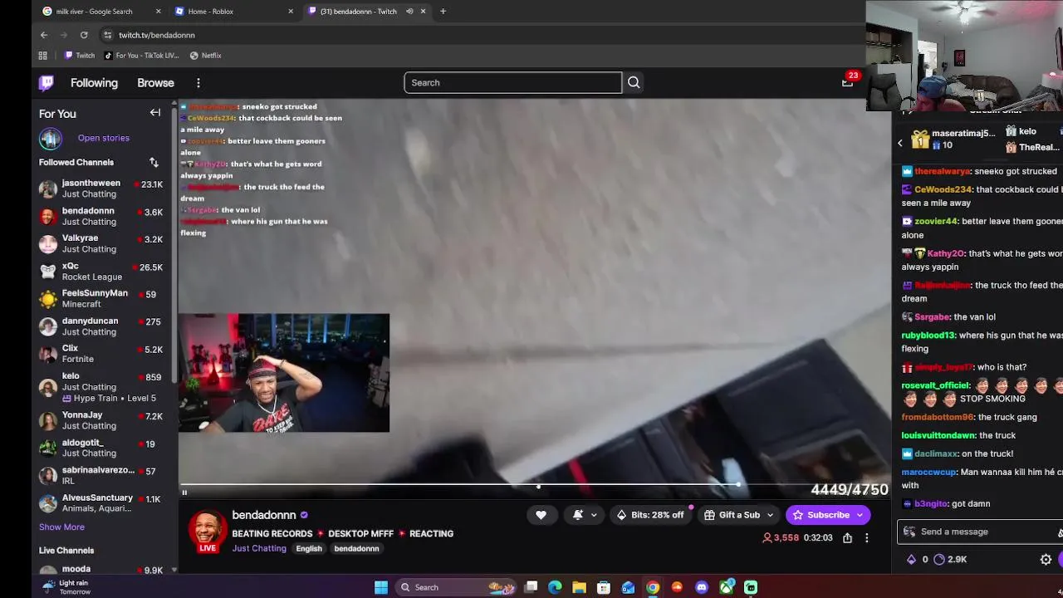
Task: Click the search magnifier button
Action: tap(634, 82)
